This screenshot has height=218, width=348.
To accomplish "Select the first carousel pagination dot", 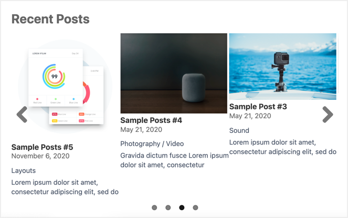I will click(154, 207).
